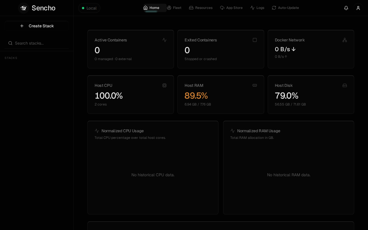Click the Exited Containers square icon
368x230 pixels.
click(x=255, y=40)
